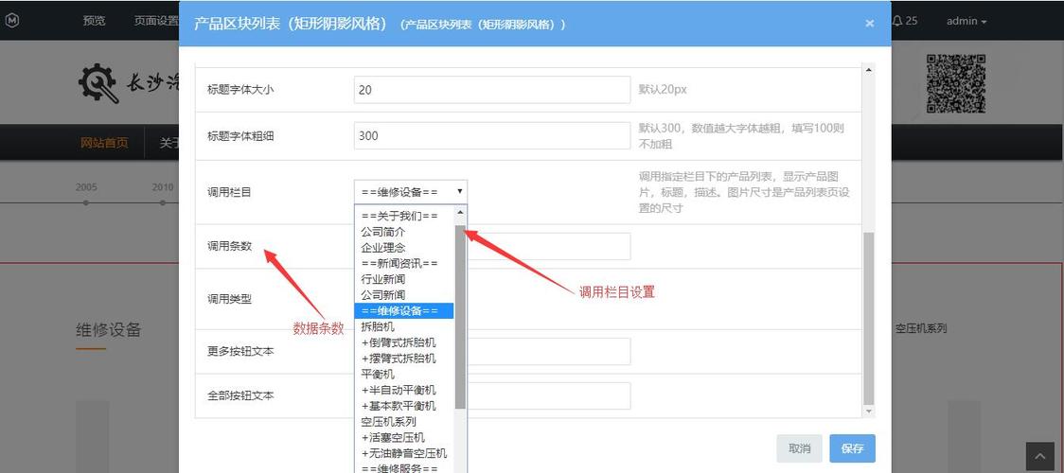This screenshot has height=473, width=1064.
Task: Click the QR code image
Action: pyautogui.click(x=955, y=82)
